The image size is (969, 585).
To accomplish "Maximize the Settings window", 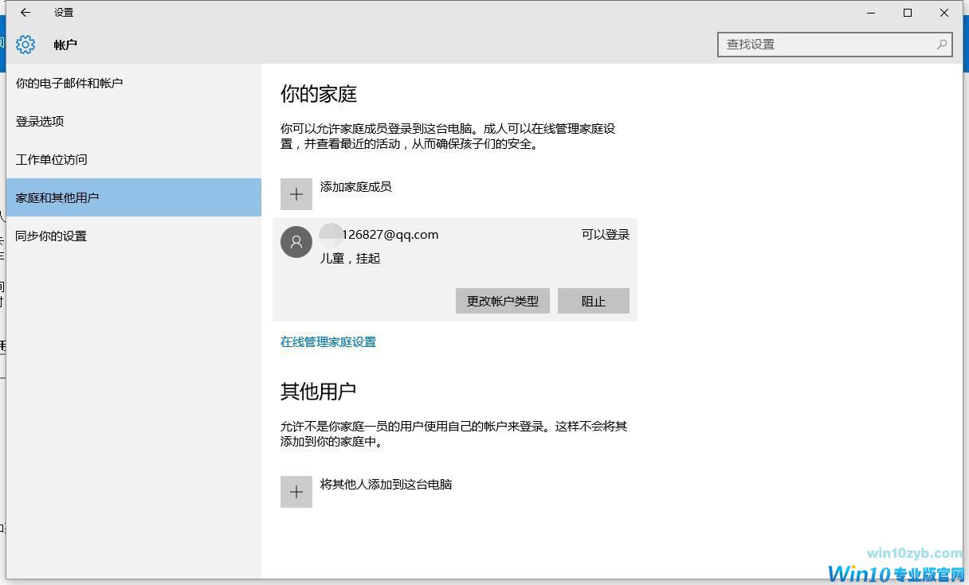I will 908,13.
